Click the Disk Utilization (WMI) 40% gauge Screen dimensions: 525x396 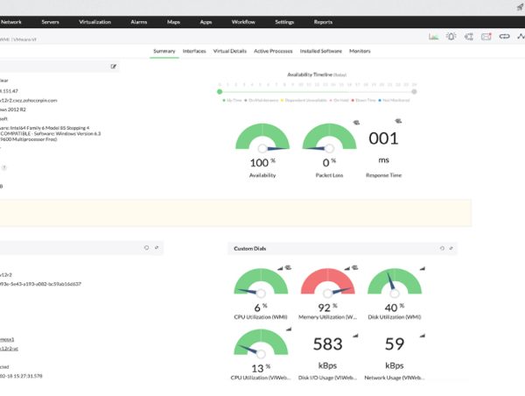(395, 283)
